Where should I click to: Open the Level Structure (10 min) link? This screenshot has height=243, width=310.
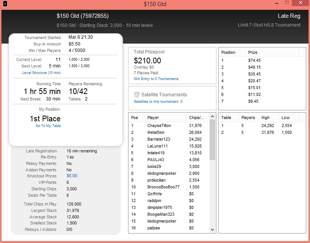click(41, 73)
